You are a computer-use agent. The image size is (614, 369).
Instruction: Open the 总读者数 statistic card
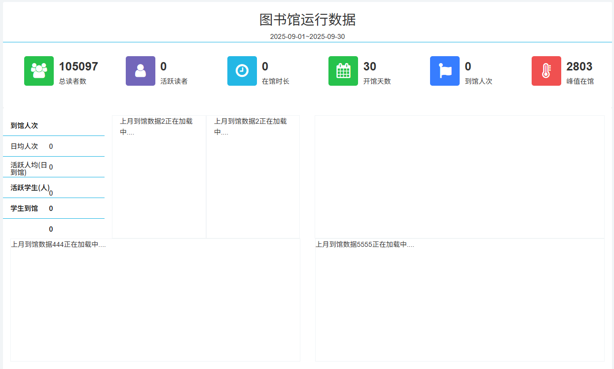[x=64, y=71]
